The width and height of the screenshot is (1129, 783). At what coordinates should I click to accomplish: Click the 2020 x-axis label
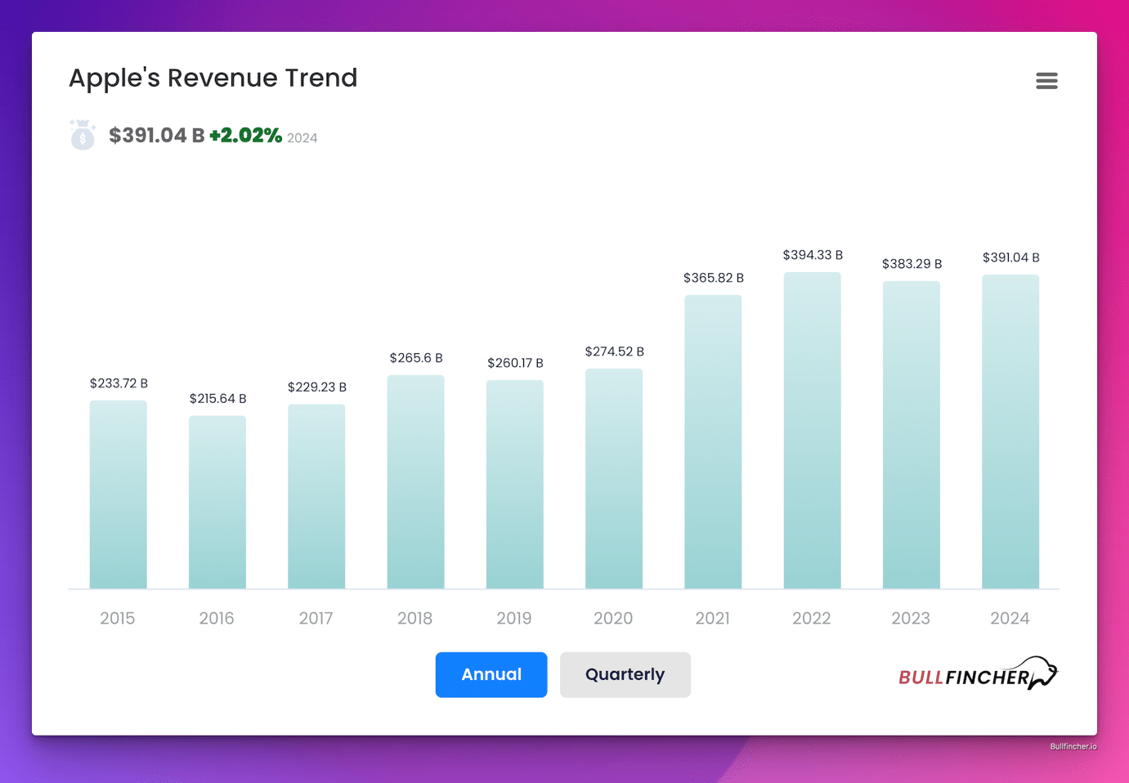click(613, 619)
